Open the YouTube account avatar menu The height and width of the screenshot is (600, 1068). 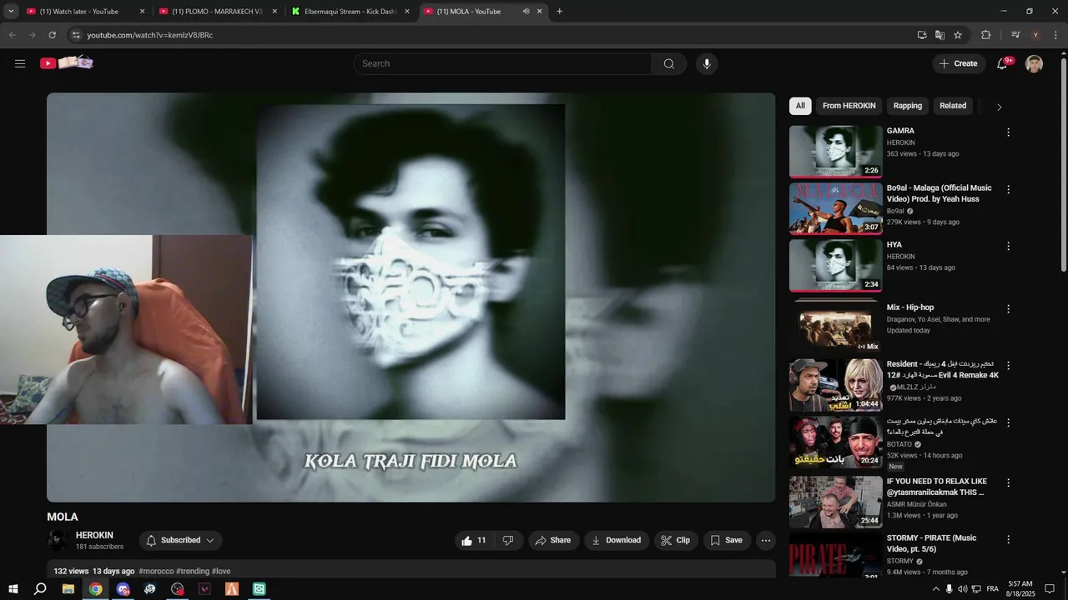point(1034,63)
